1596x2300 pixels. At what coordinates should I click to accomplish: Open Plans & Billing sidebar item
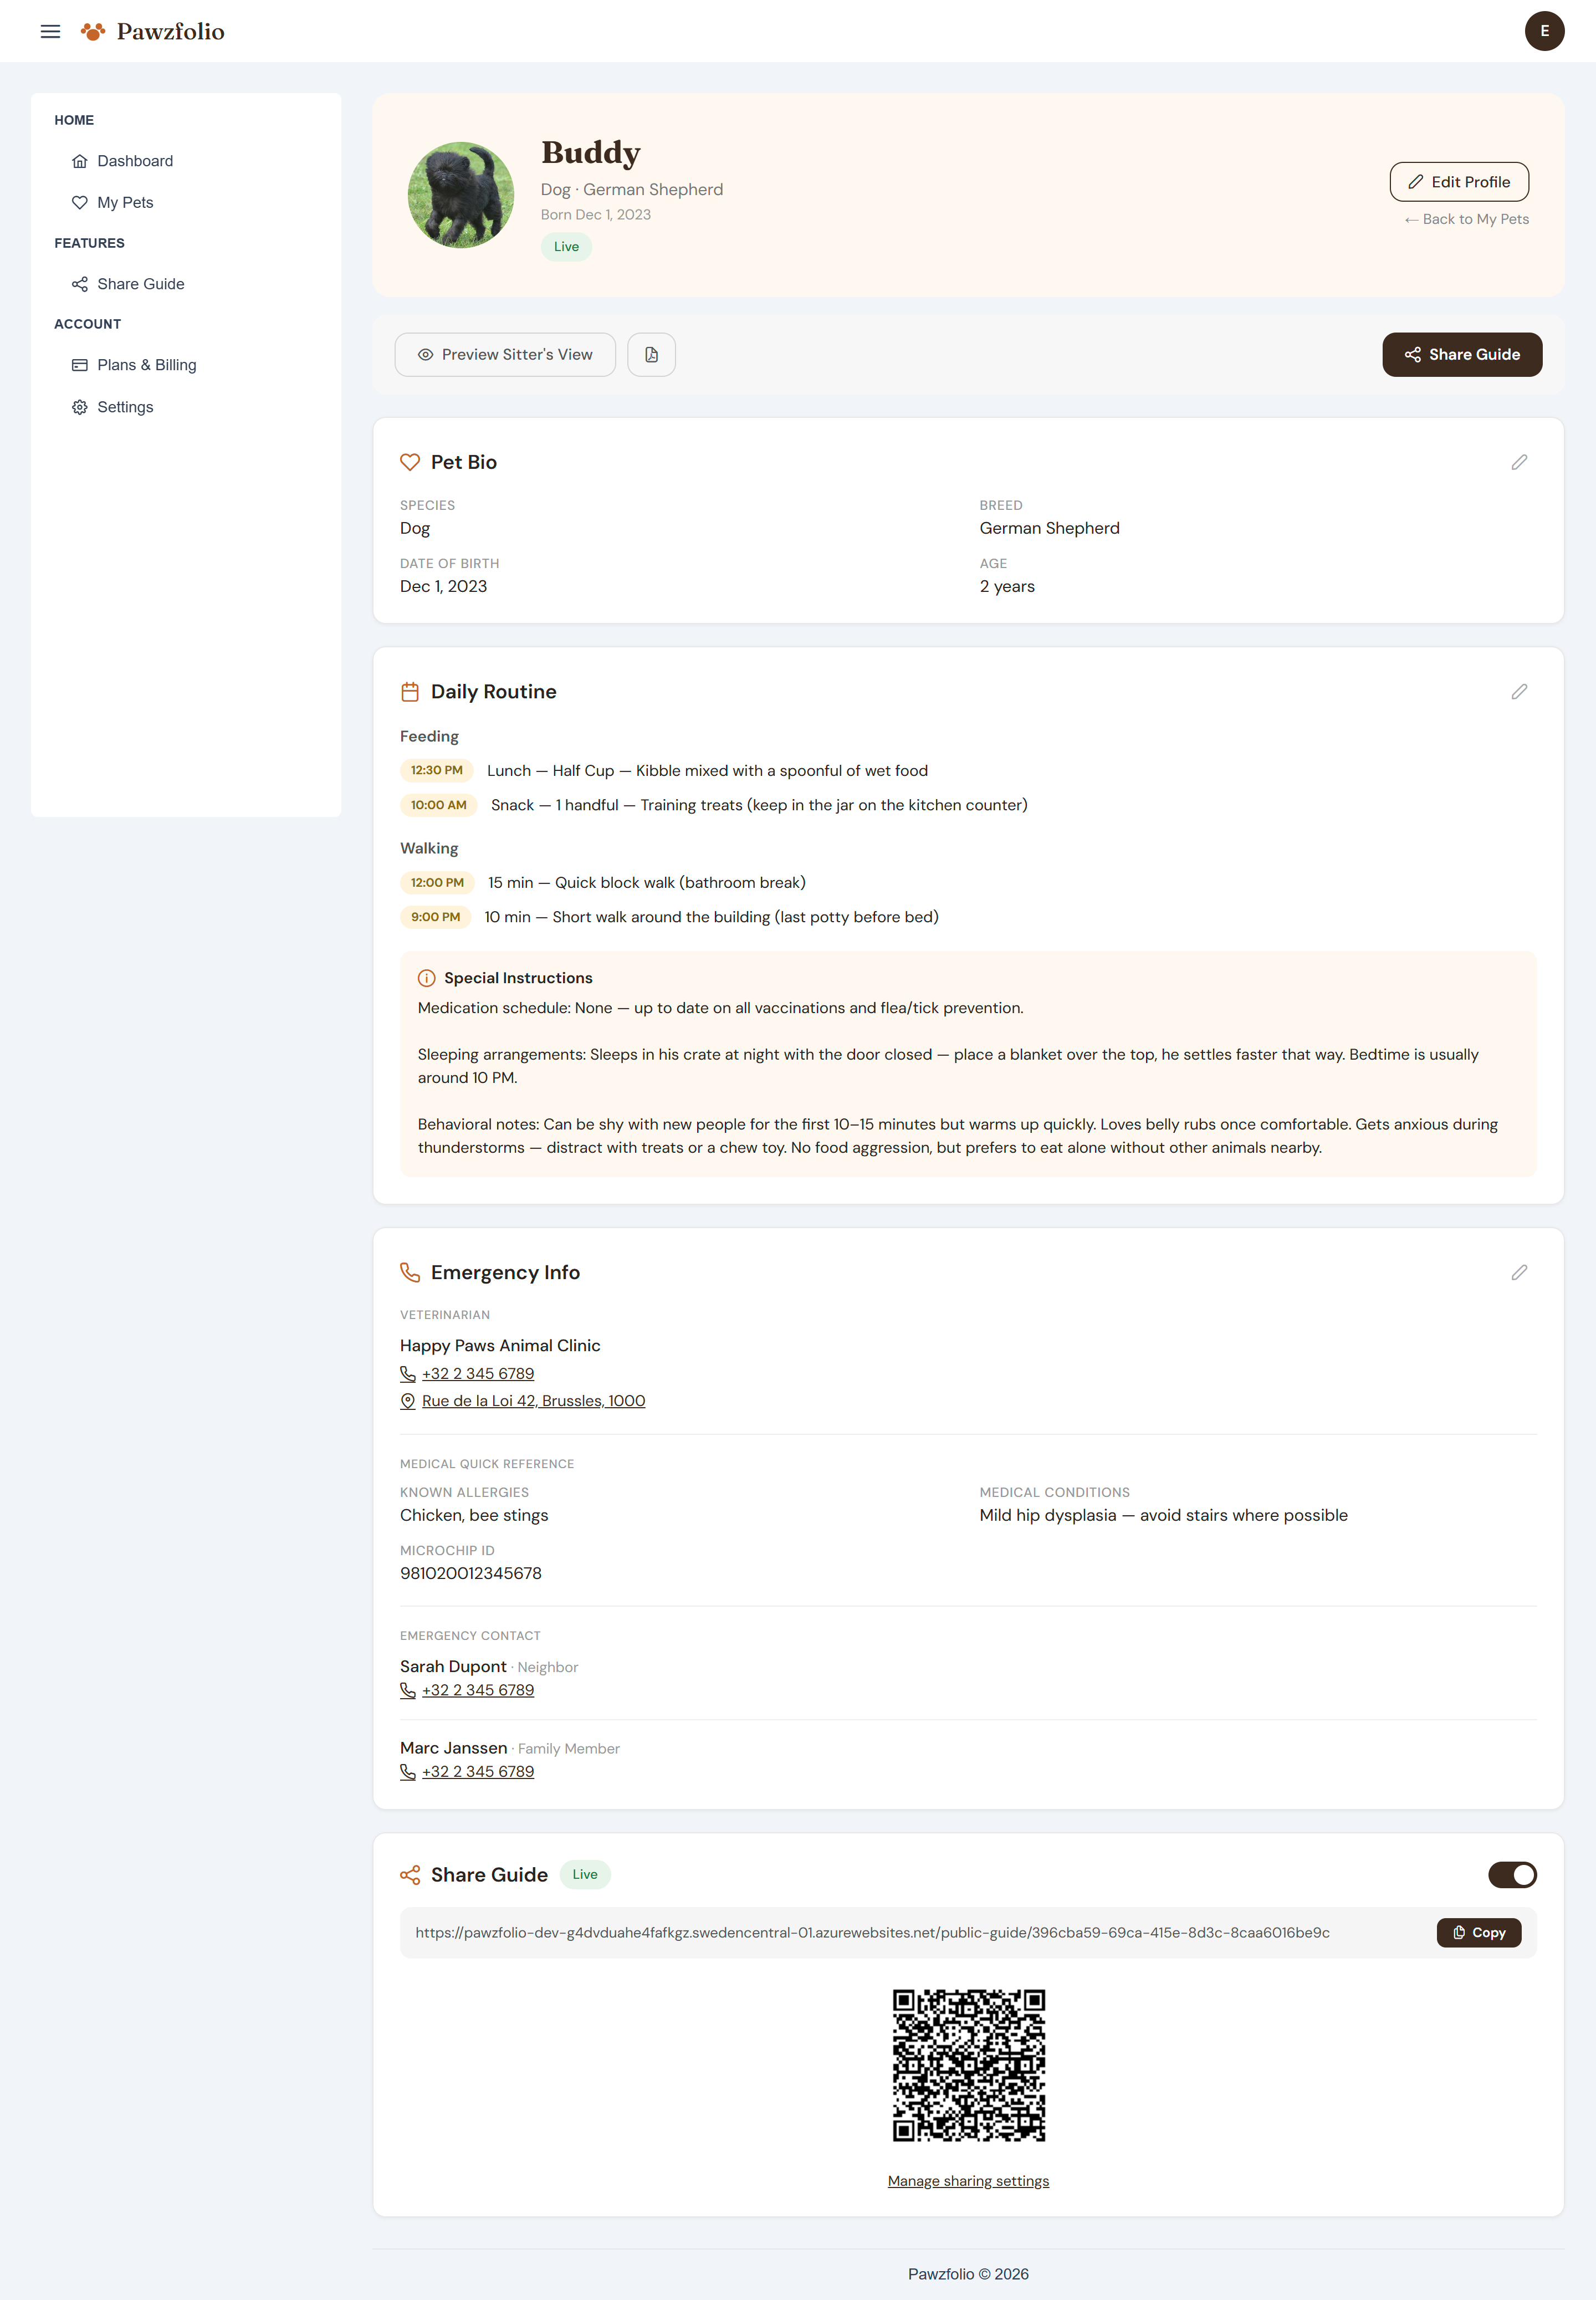pos(146,365)
